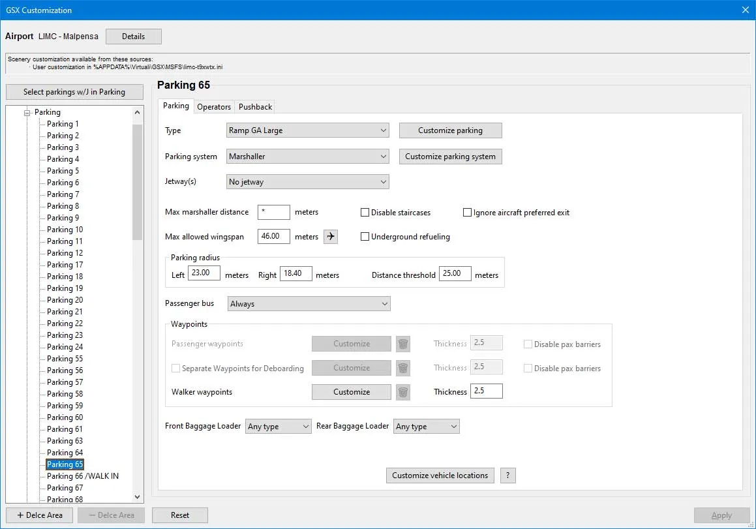Viewport: 756px width, 529px height.
Task: Click the airport Details button
Action: [x=133, y=37]
